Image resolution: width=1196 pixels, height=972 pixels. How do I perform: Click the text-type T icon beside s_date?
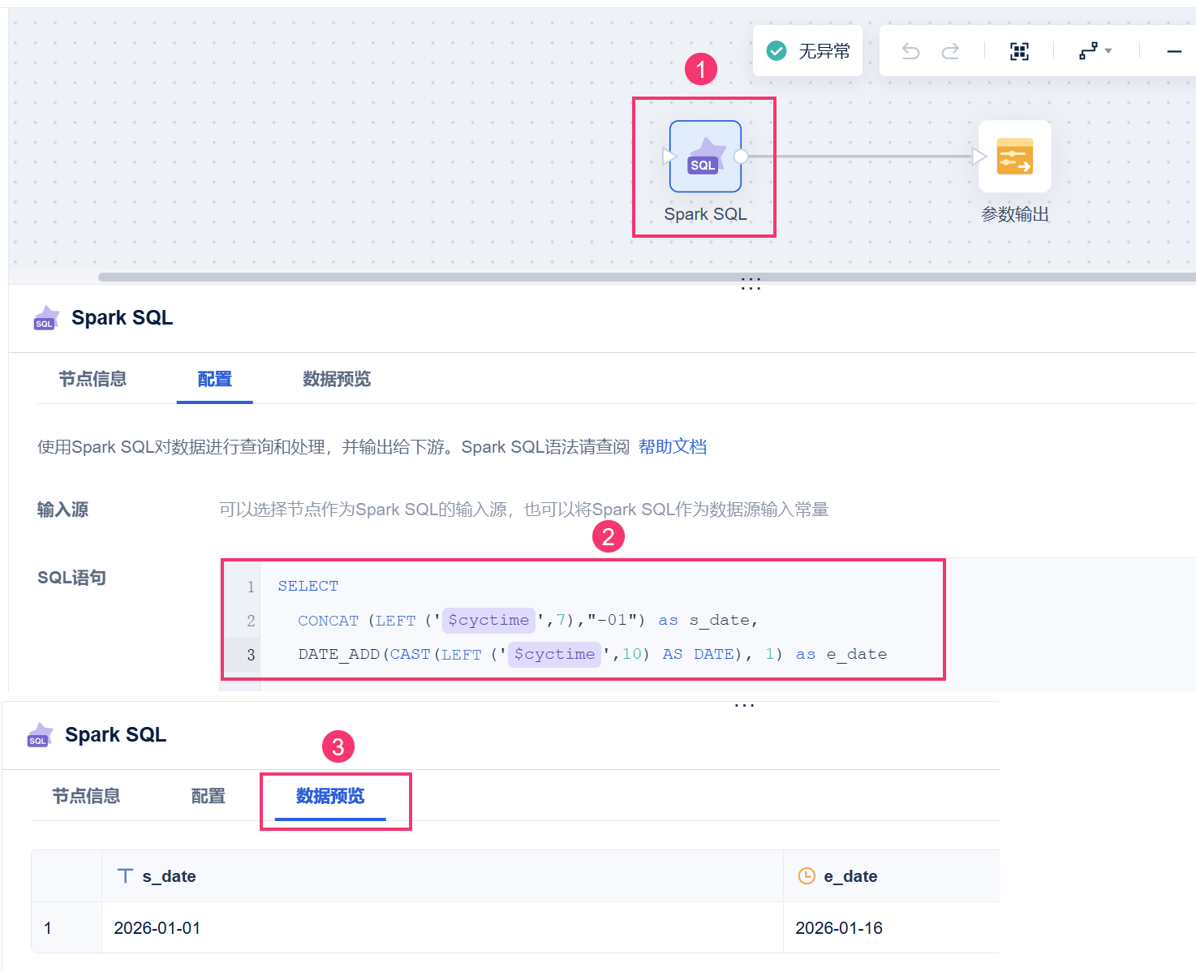tap(126, 876)
